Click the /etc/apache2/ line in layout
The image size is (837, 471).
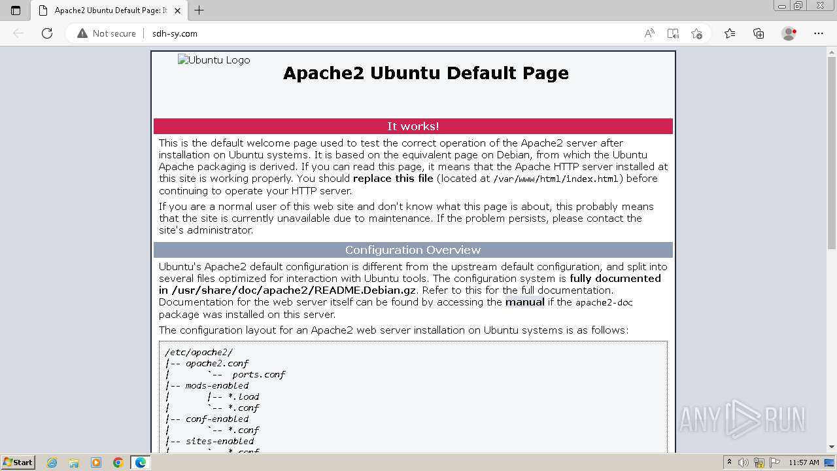[198, 352]
